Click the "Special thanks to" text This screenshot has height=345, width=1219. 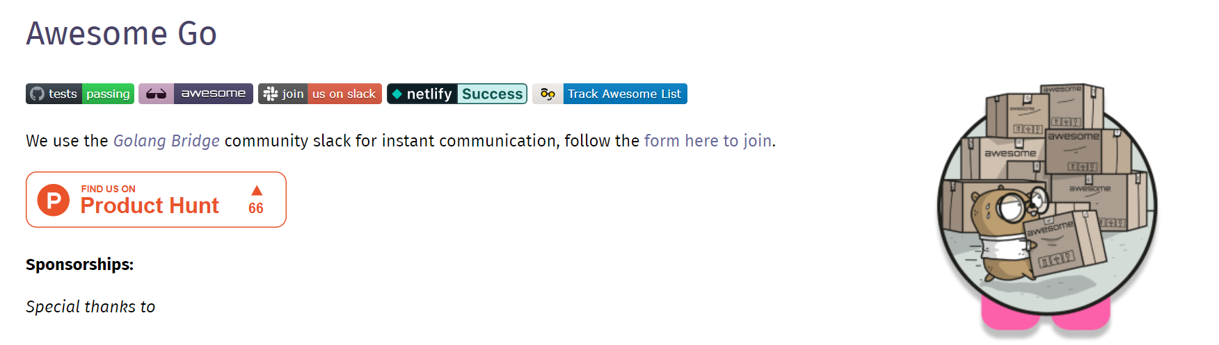click(x=90, y=307)
